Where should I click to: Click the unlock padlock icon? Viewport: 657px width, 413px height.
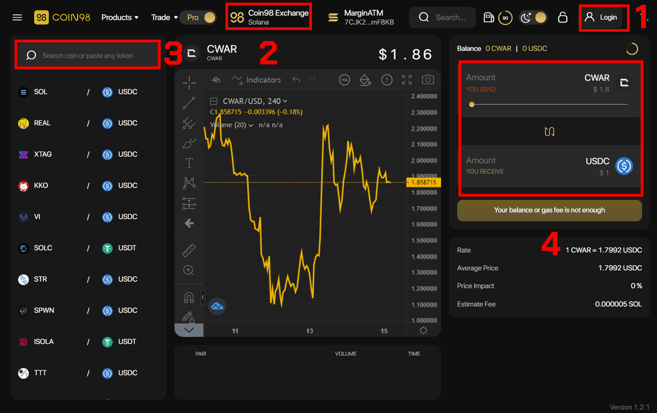tap(563, 17)
